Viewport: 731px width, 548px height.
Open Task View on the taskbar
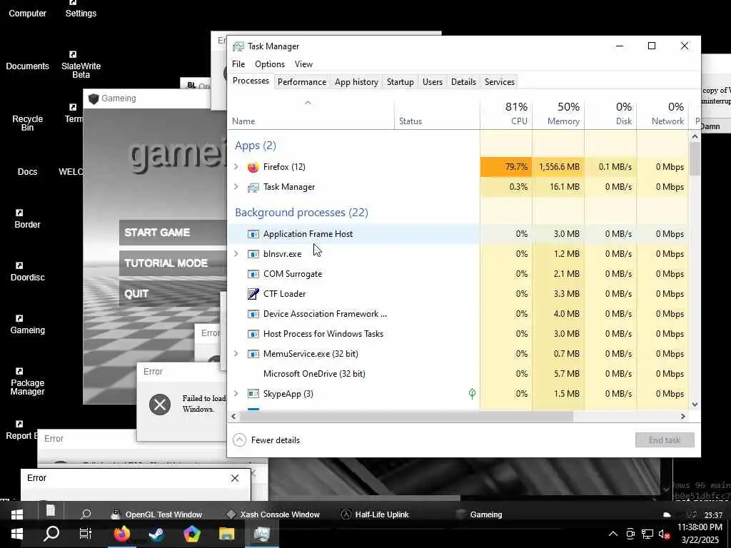pos(86,534)
